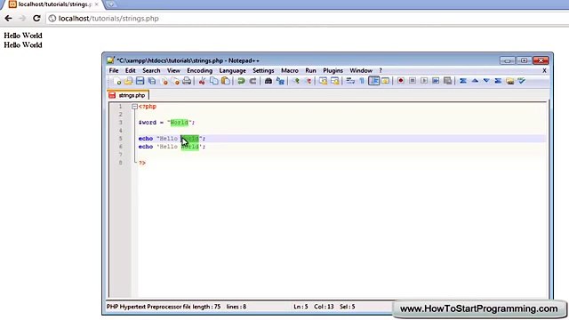Paste from clipboard using the Paste icon
The image size is (569, 320).
[226, 81]
